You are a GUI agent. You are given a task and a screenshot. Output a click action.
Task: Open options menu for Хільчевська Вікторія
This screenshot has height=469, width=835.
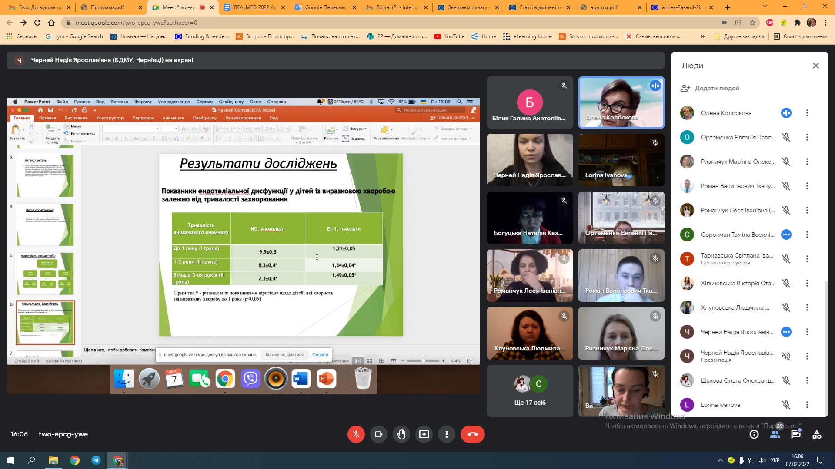pos(807,283)
